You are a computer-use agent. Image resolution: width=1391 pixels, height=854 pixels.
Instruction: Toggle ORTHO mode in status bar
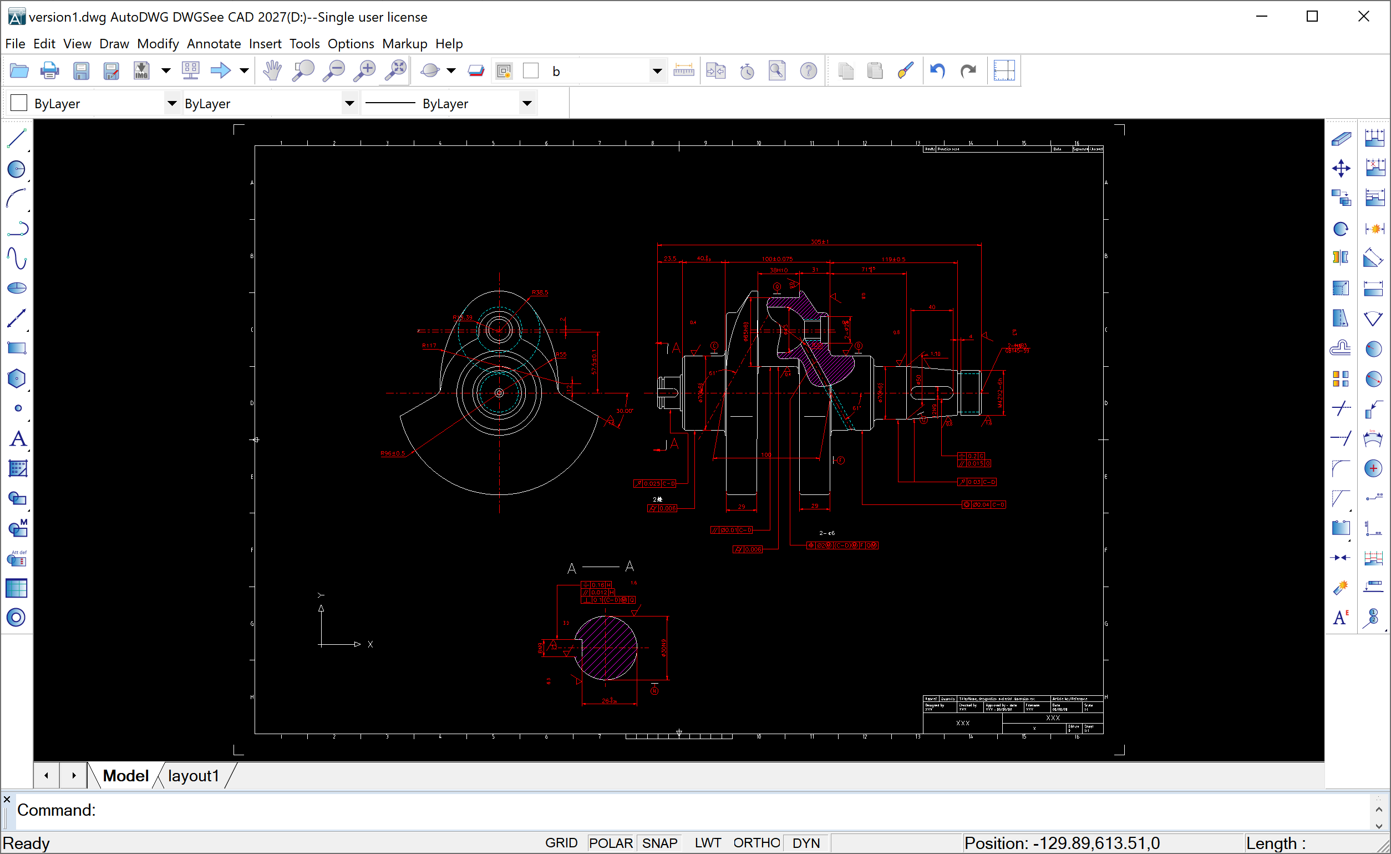(757, 843)
